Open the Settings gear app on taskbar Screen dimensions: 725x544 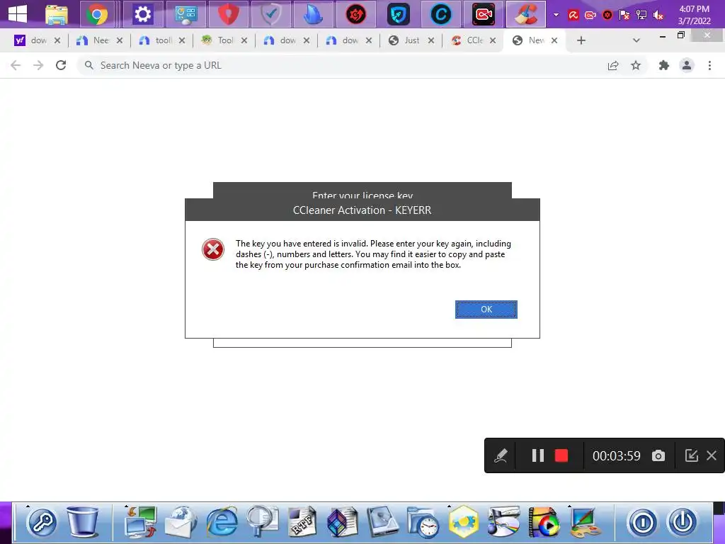pos(143,14)
